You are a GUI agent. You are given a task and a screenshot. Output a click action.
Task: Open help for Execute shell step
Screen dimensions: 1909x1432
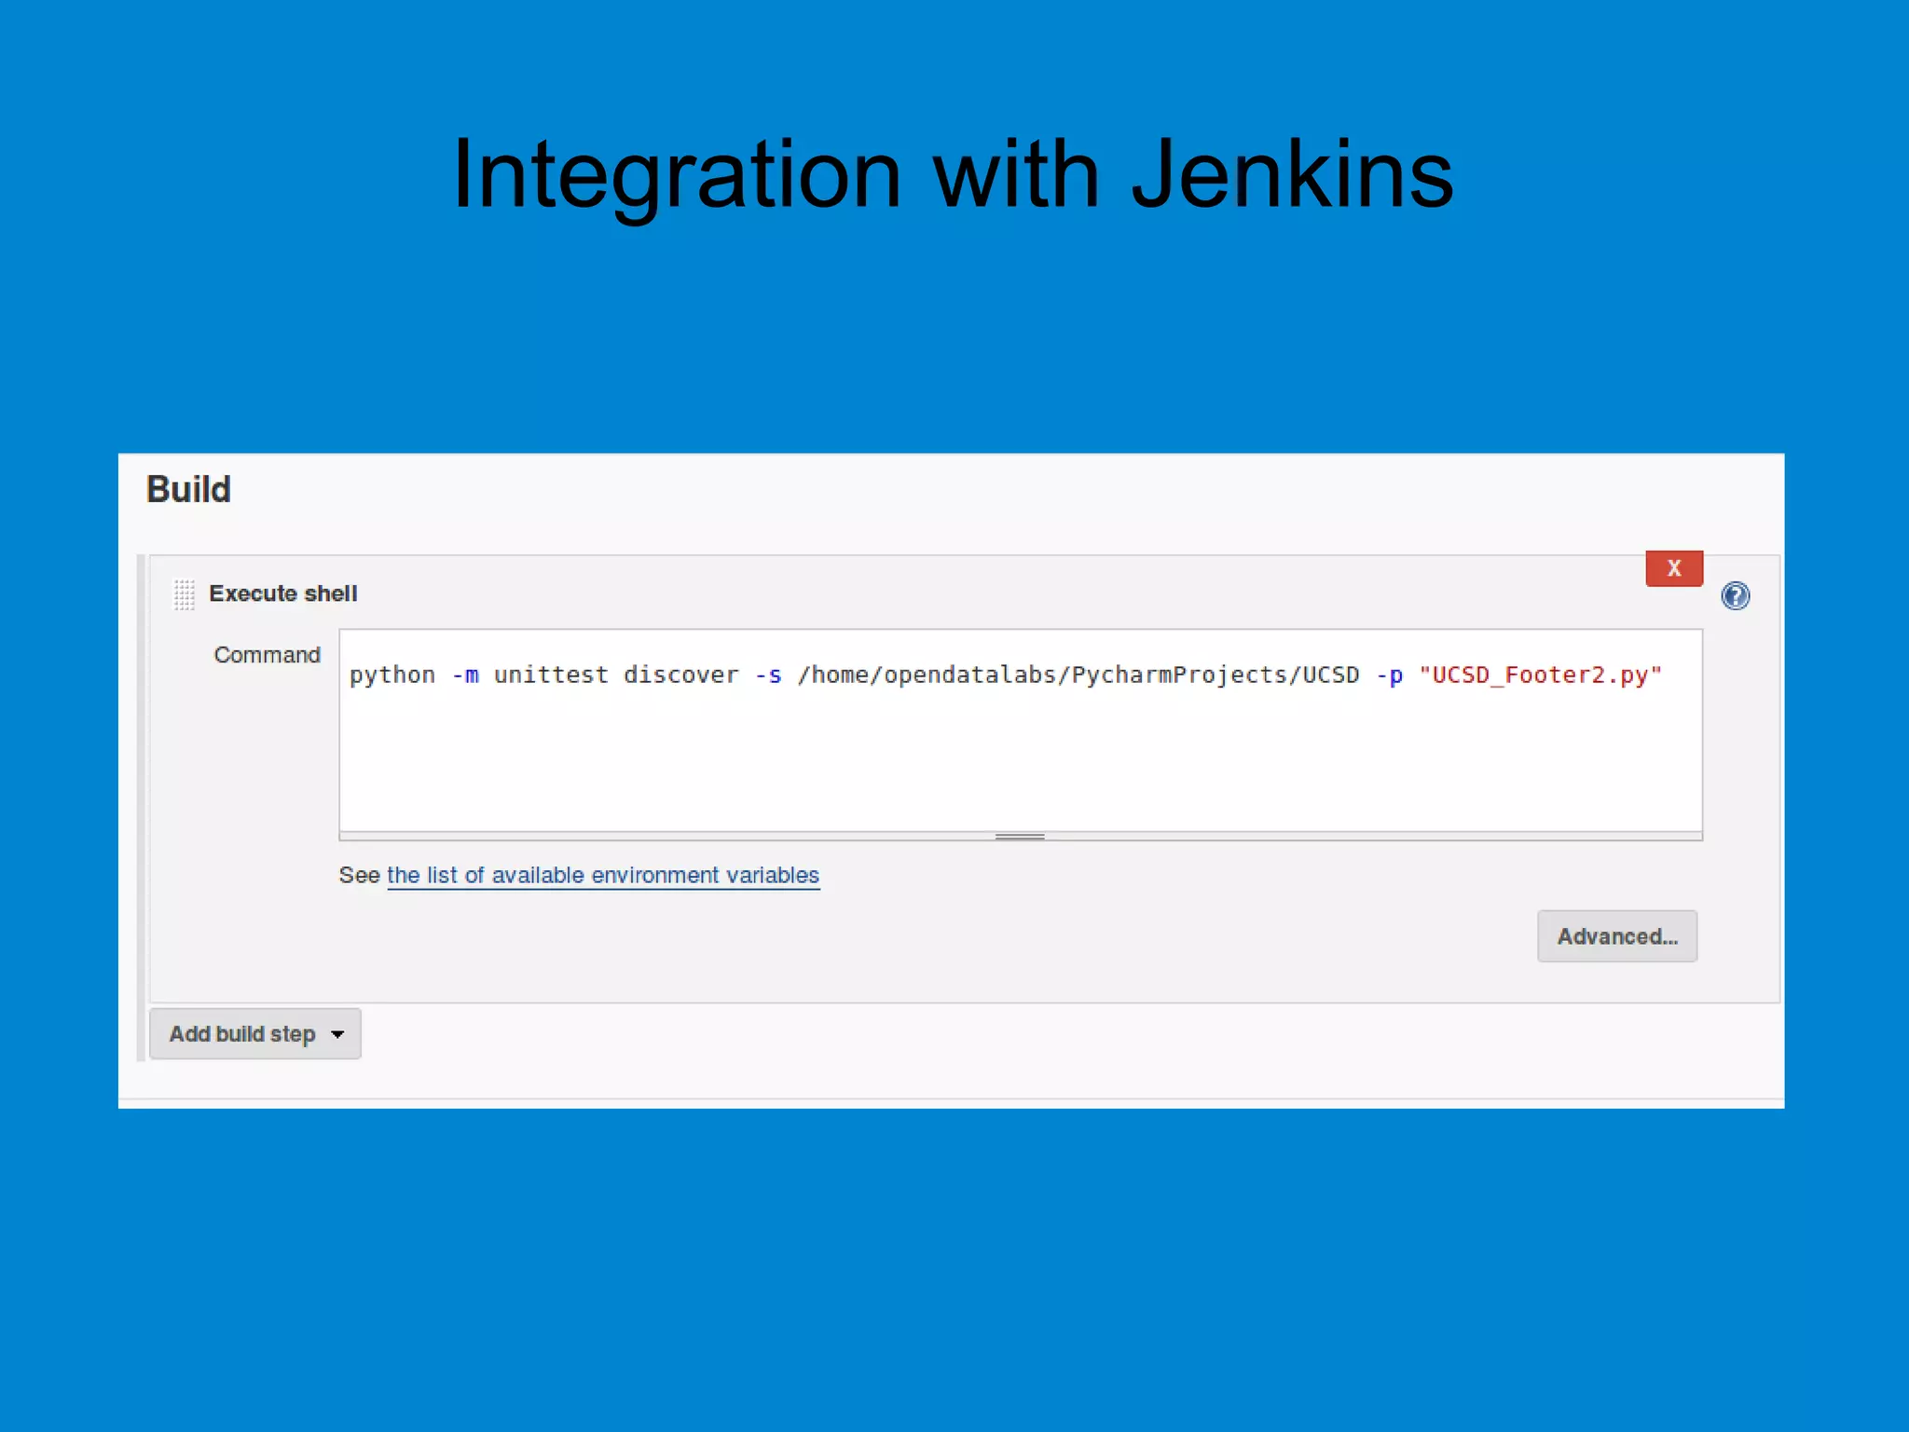pyautogui.click(x=1735, y=595)
